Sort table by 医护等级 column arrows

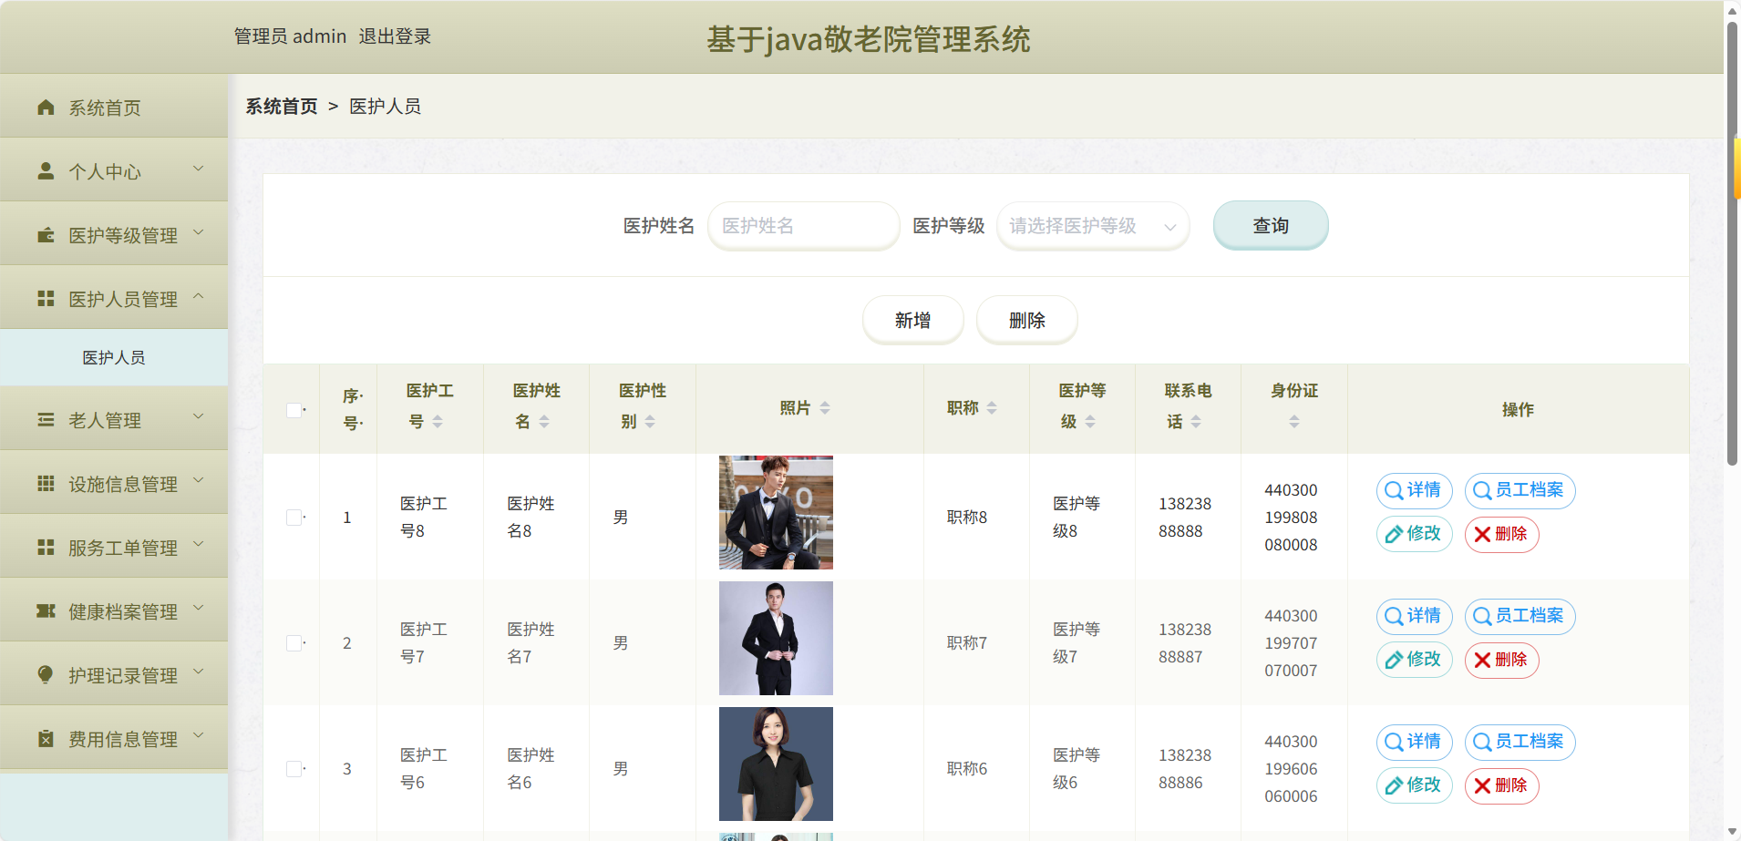(1090, 421)
